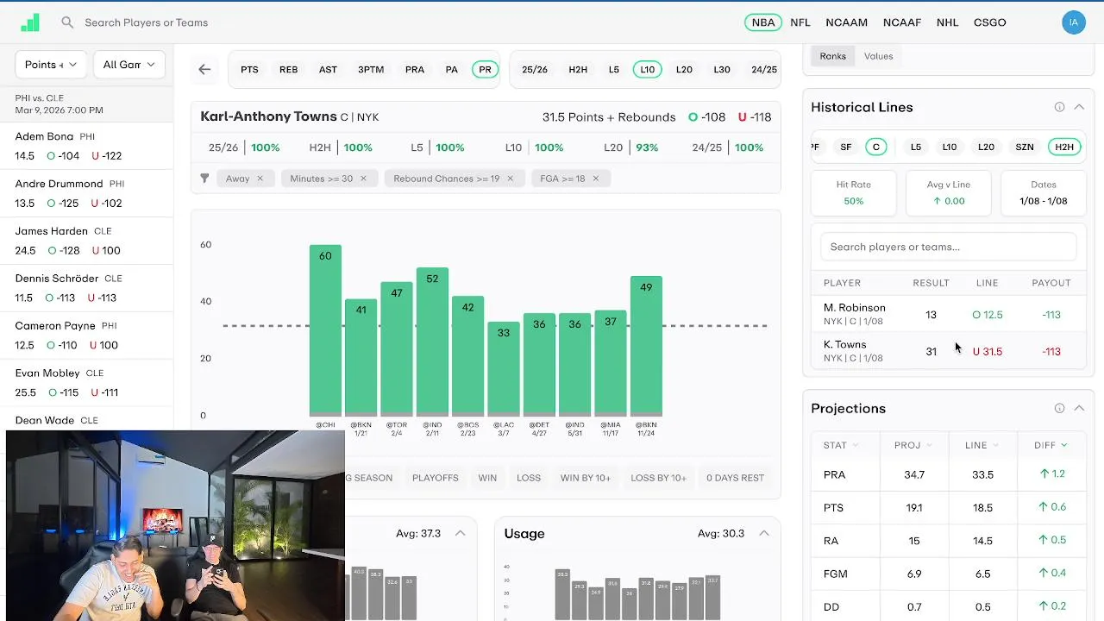
Task: Remove the FGA >= 18 filter
Action: point(595,179)
